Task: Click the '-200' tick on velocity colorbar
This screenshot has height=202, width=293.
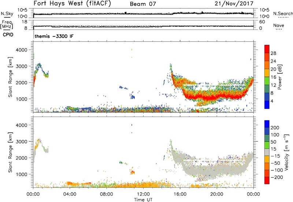Action: 276,177
